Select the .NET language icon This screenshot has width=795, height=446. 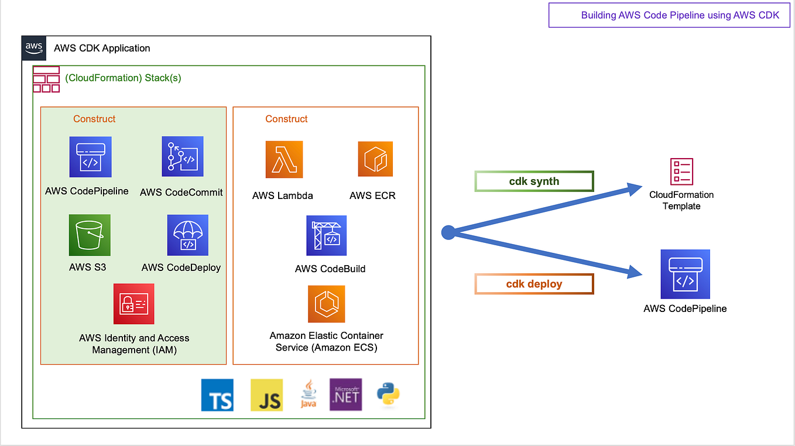click(345, 395)
